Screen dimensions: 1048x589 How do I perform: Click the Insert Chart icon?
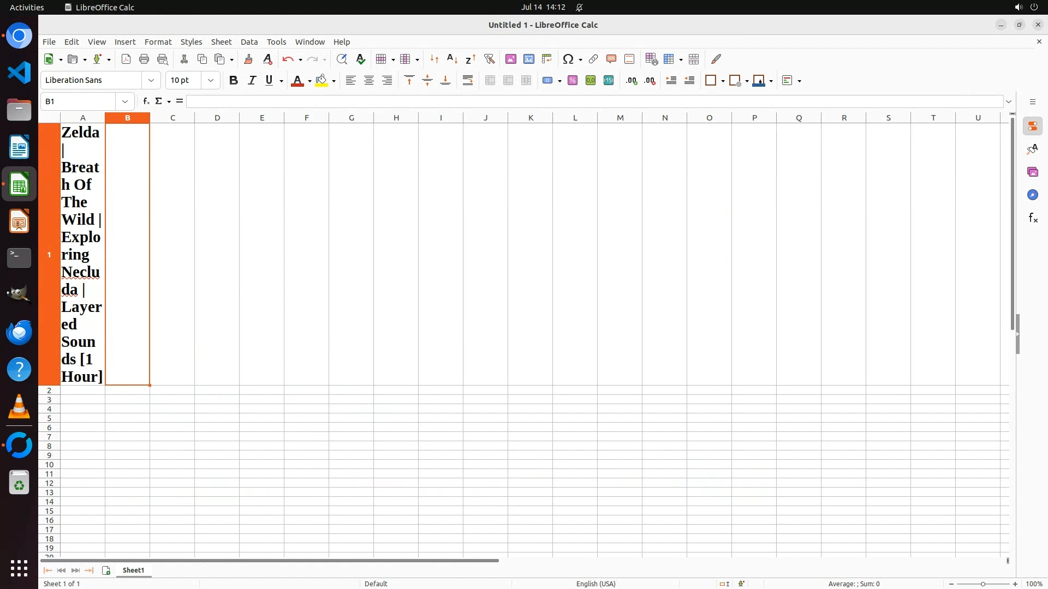[529, 59]
